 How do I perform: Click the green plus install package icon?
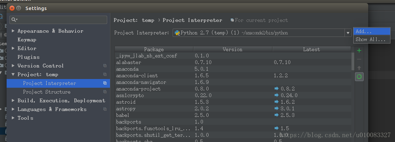tap(359, 50)
